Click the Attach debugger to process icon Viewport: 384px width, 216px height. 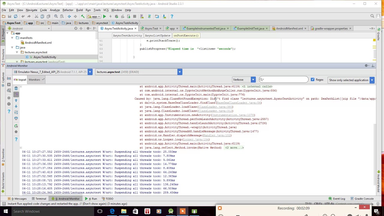click(x=128, y=16)
